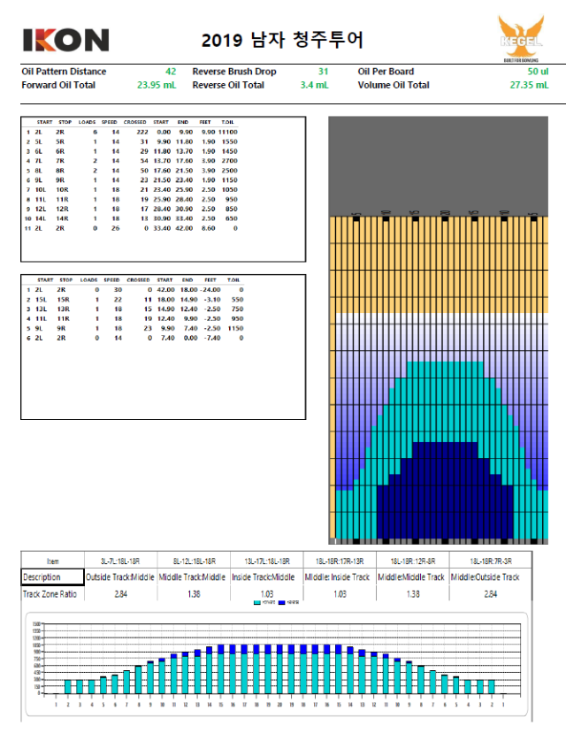Select row 7 start board 10L

pyautogui.click(x=41, y=189)
